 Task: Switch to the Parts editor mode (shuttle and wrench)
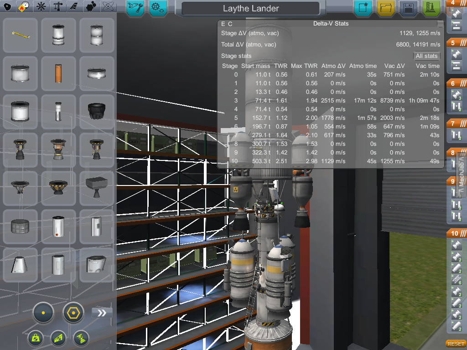[135, 7]
